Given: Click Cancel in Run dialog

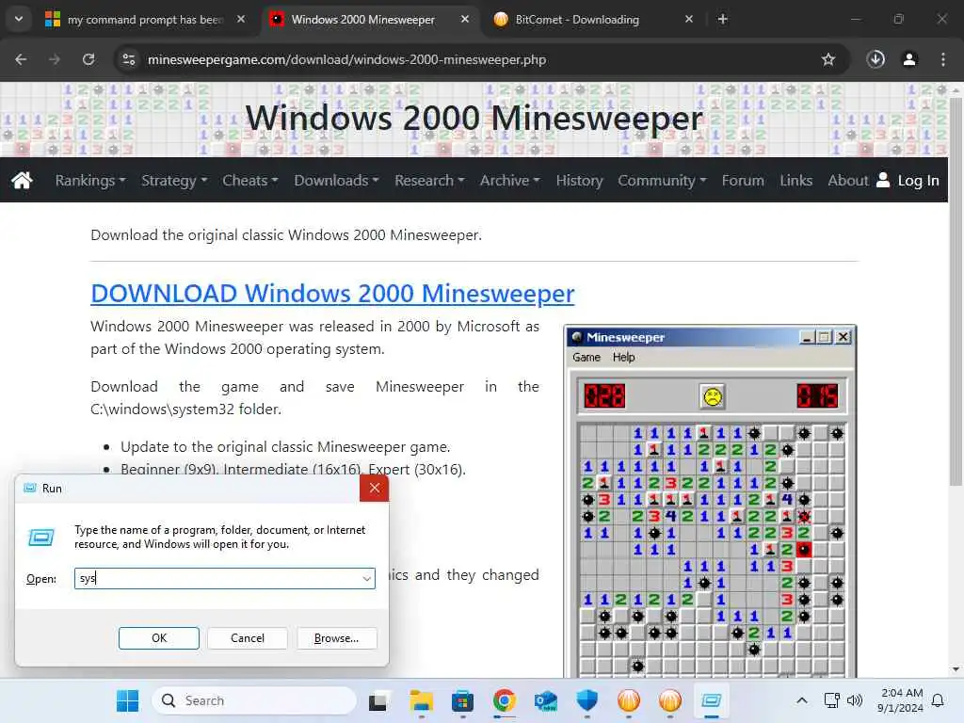Looking at the screenshot, I should (x=248, y=638).
